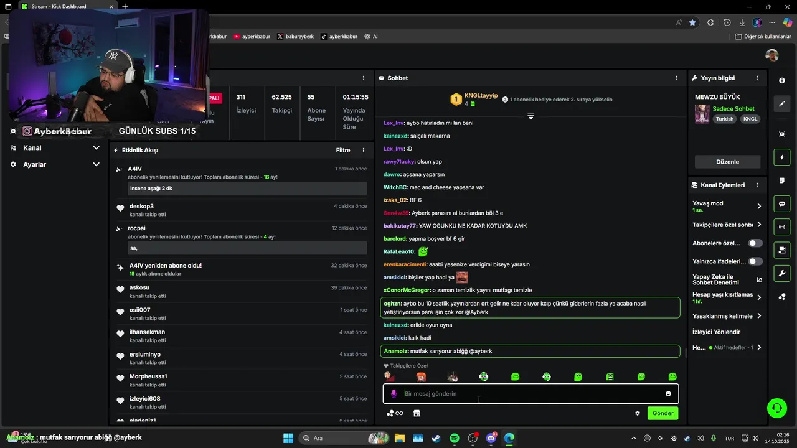This screenshot has width=797, height=448.
Task: Click desktop3 follow event row
Action: (x=241, y=210)
